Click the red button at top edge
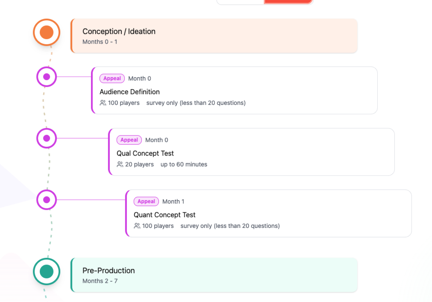This screenshot has width=432, height=302. [288, 1]
